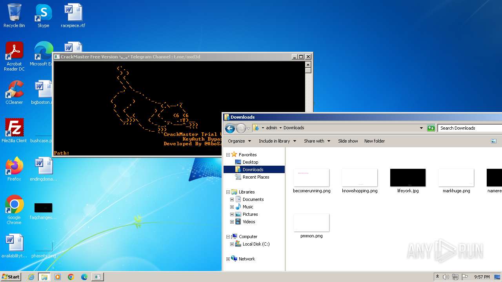Expand the Local Disk (C:) node
Viewport: 502px width, 282px height.
click(232, 244)
